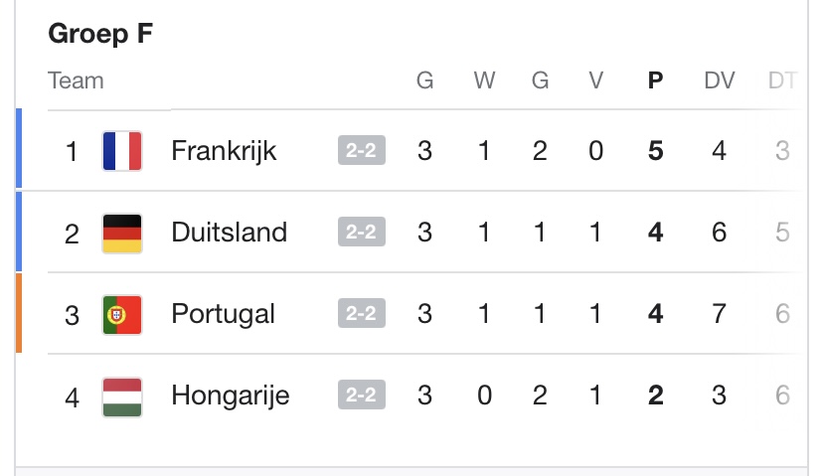
Task: Open Duitsland's 2-2 match badge
Action: [x=361, y=233]
